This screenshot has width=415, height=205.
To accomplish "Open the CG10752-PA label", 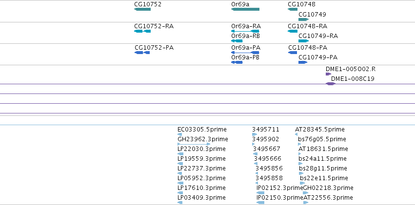I will coord(154,48).
